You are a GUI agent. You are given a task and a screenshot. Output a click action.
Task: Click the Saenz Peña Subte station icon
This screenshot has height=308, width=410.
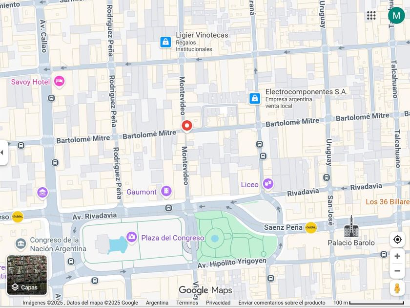(310, 227)
